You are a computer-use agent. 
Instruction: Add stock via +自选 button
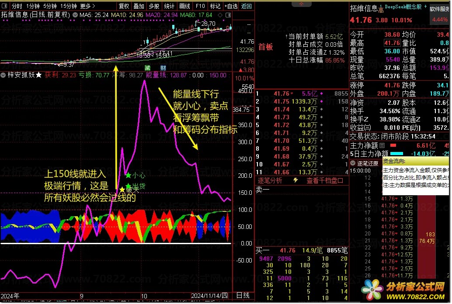coord(231,6)
